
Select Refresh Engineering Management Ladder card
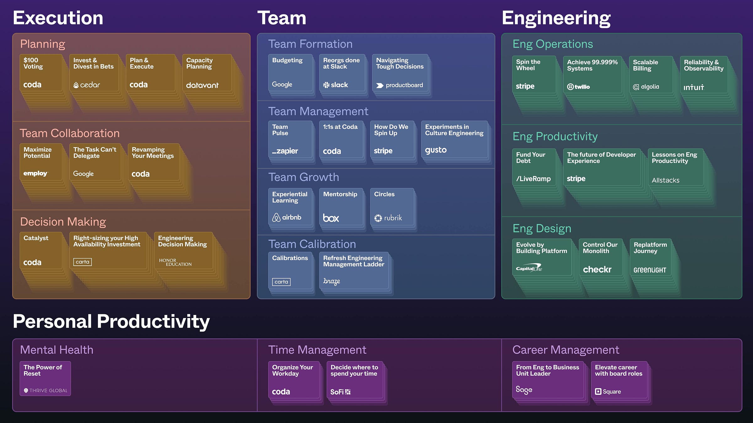click(354, 271)
